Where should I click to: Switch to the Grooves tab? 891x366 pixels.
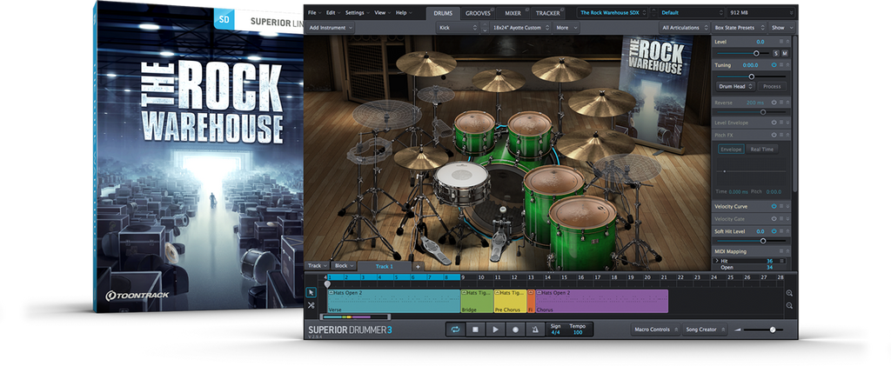pos(478,12)
